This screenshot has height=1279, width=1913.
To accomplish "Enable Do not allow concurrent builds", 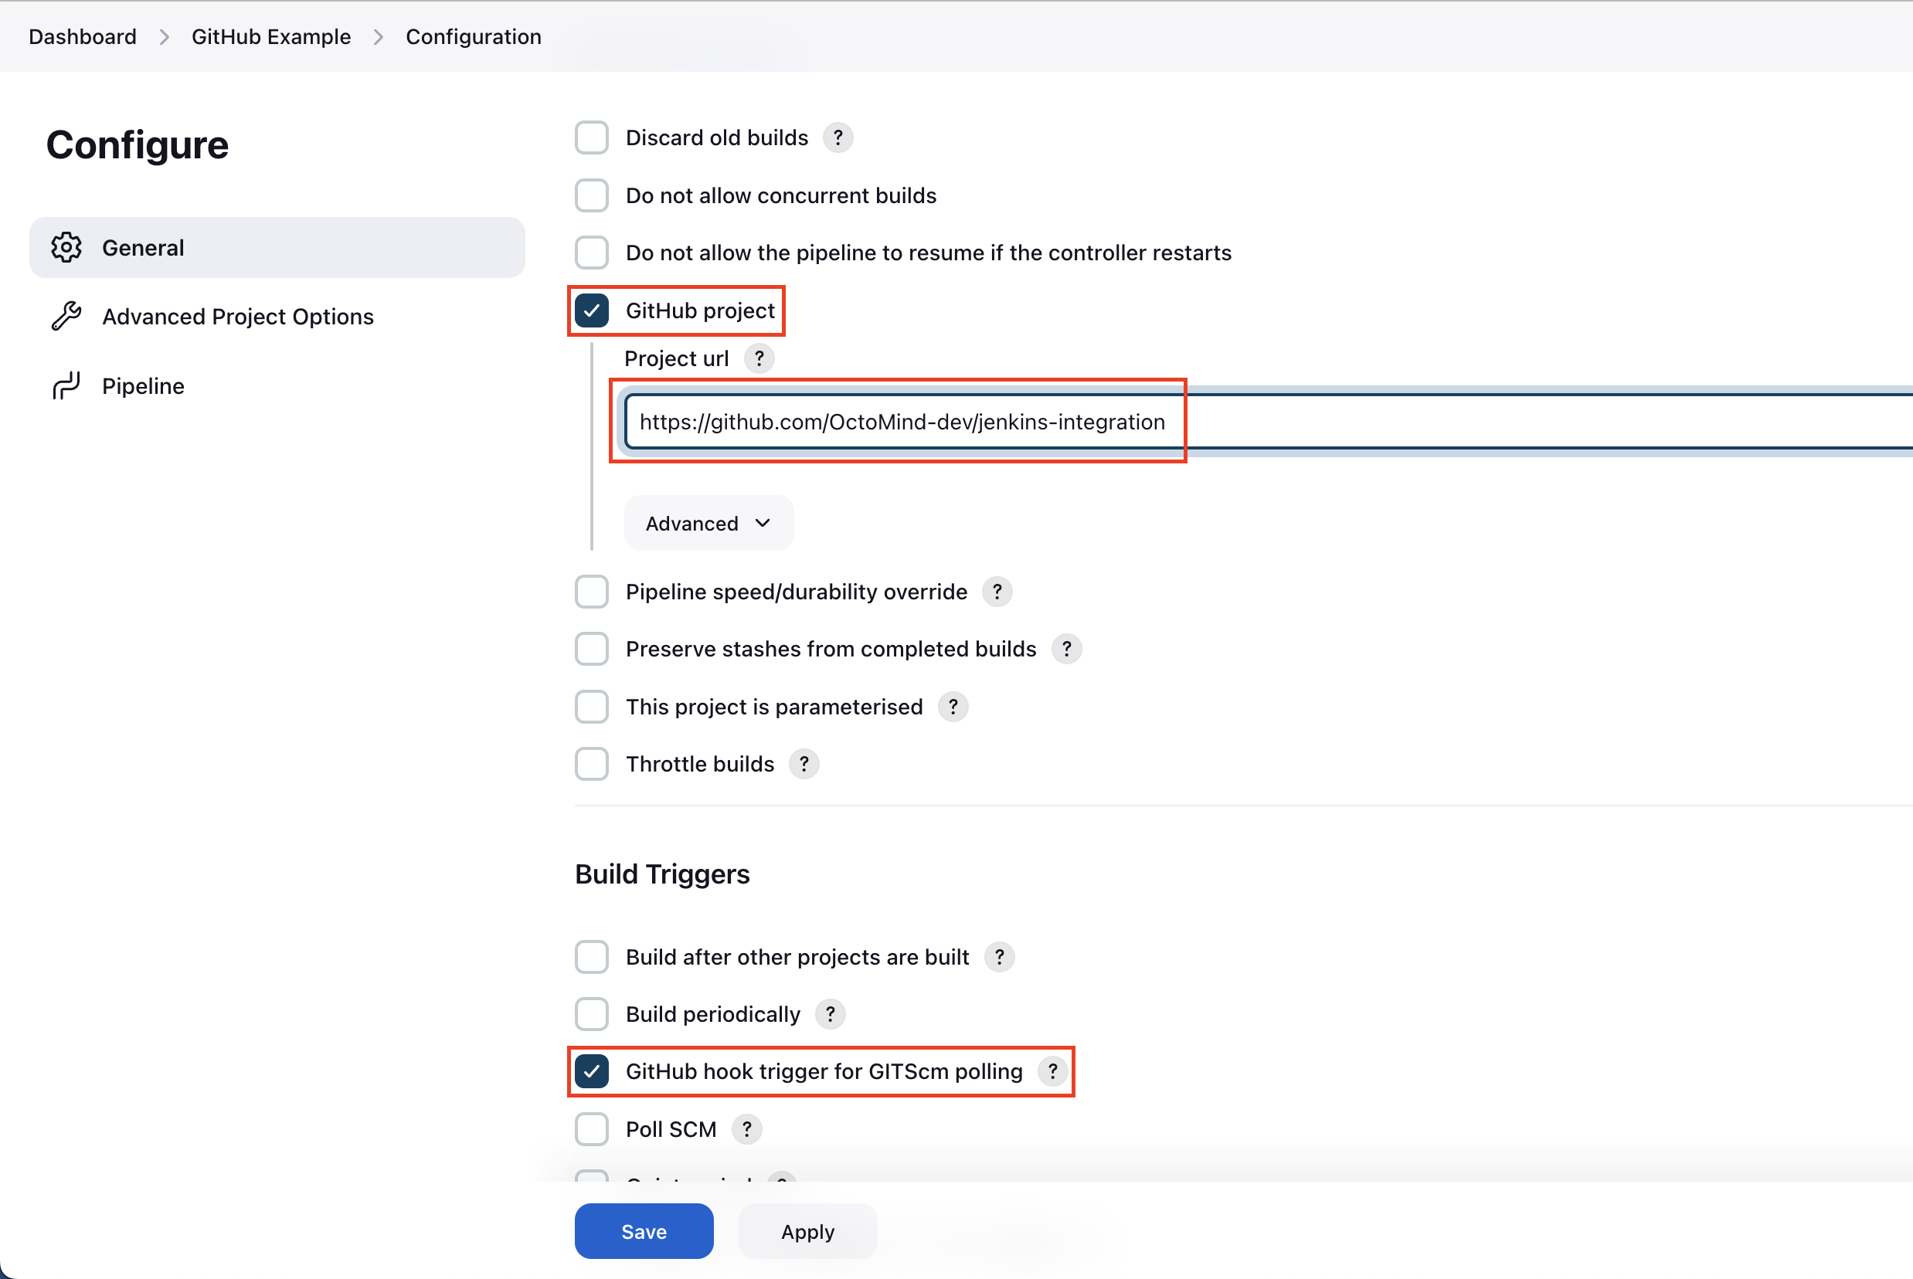I will [592, 195].
